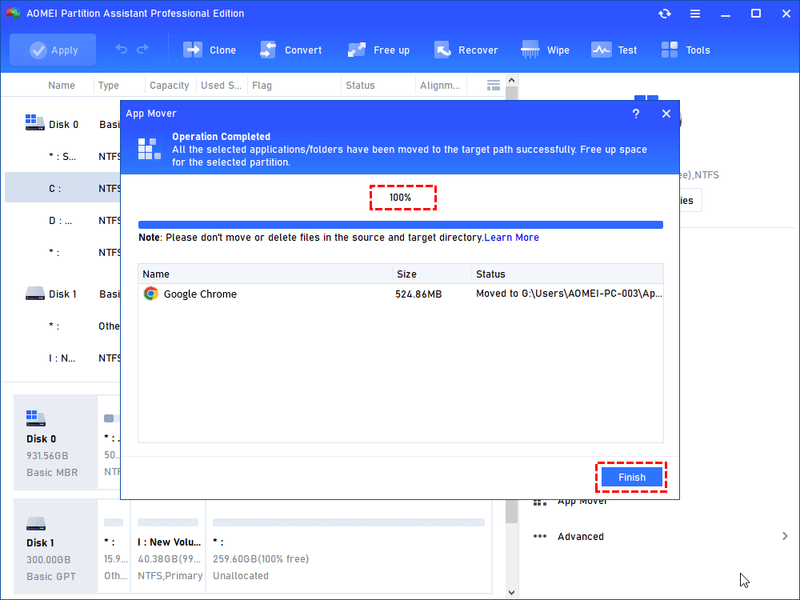Click the Chrome icon in the list

tap(151, 294)
